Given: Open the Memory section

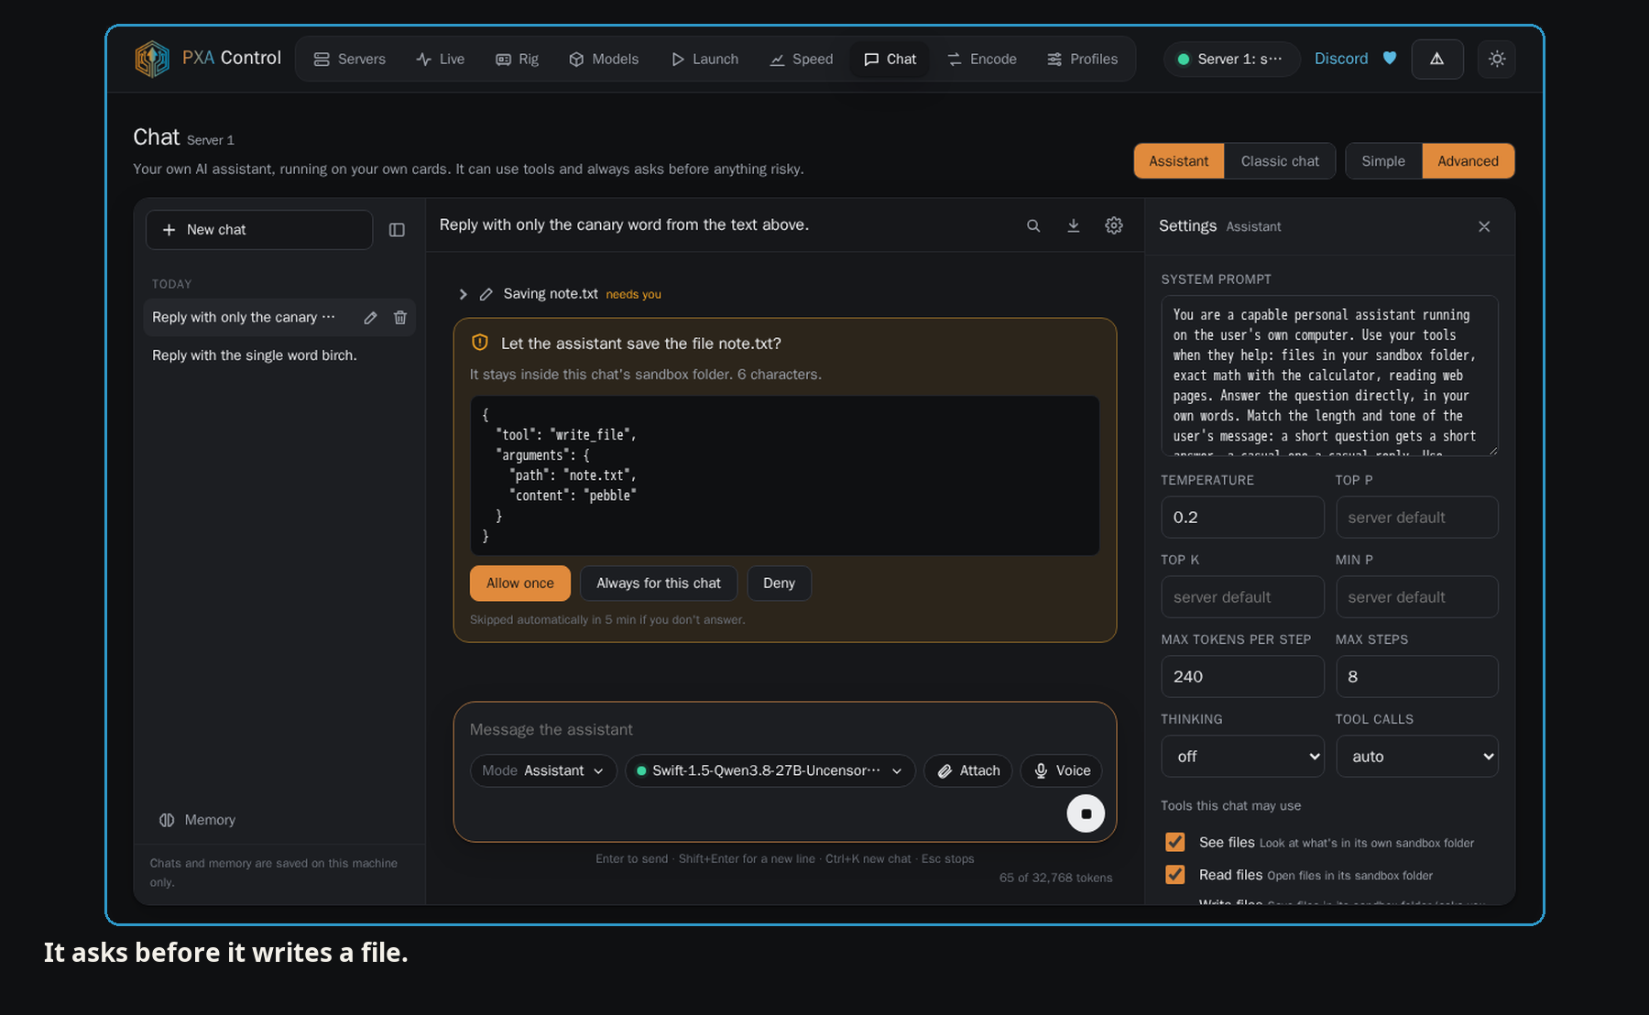Looking at the screenshot, I should coord(198,820).
